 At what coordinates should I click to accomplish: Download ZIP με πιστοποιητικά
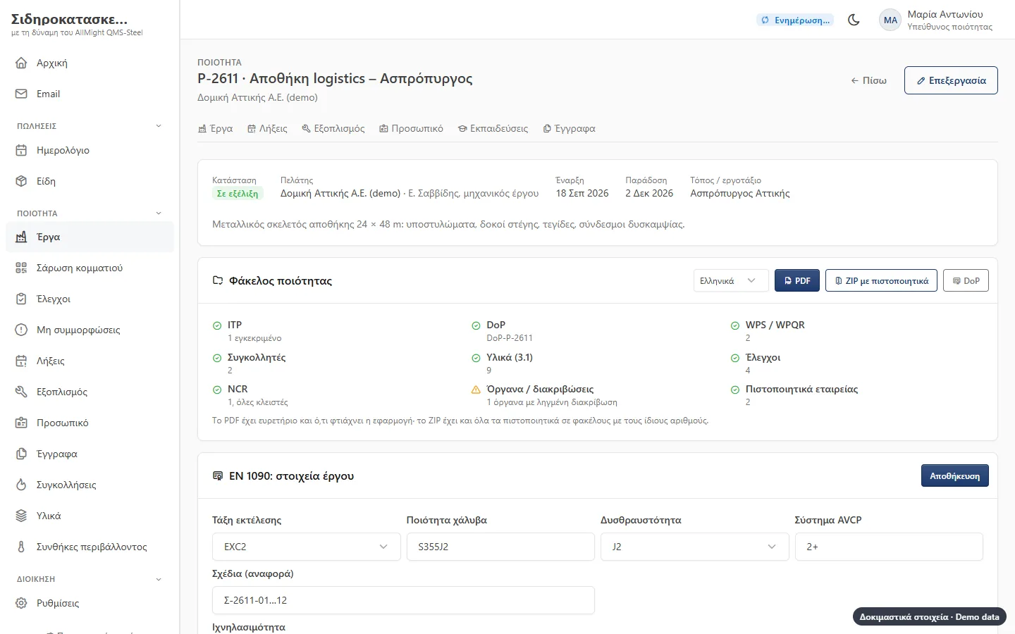point(881,280)
